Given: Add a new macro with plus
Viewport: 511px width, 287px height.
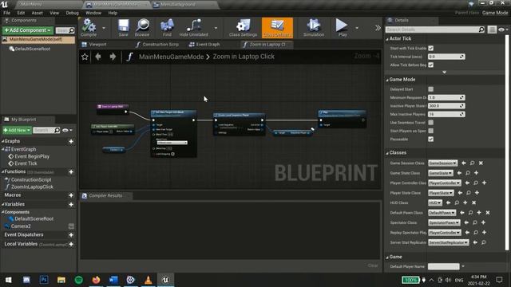Looking at the screenshot, I should (71, 195).
